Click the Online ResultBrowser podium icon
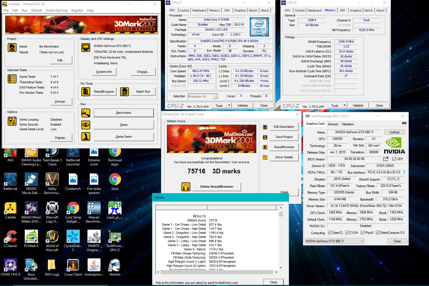Image resolution: width=429 pixels, height=286 pixels. [x=186, y=187]
